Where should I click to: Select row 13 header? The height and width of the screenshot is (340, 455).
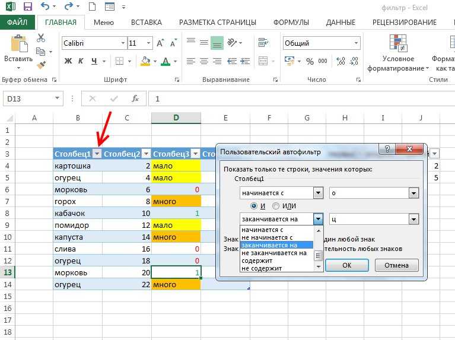pyautogui.click(x=8, y=272)
